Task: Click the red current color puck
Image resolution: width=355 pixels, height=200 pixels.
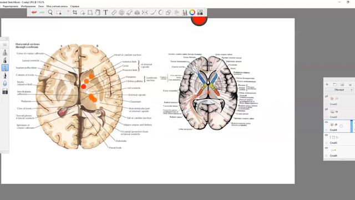Action: (199, 22)
